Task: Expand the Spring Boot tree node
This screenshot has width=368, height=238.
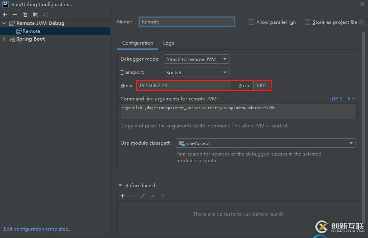Action: pyautogui.click(x=4, y=39)
